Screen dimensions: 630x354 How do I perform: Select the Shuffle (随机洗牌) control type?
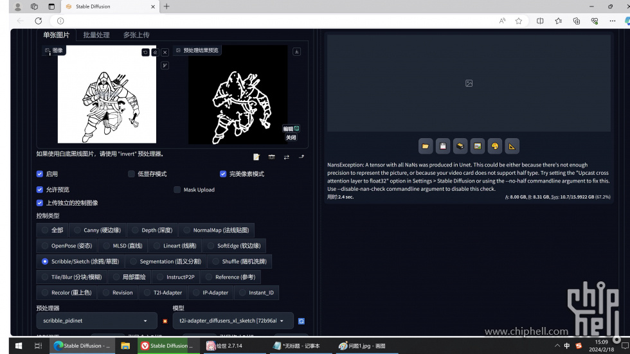(x=239, y=261)
